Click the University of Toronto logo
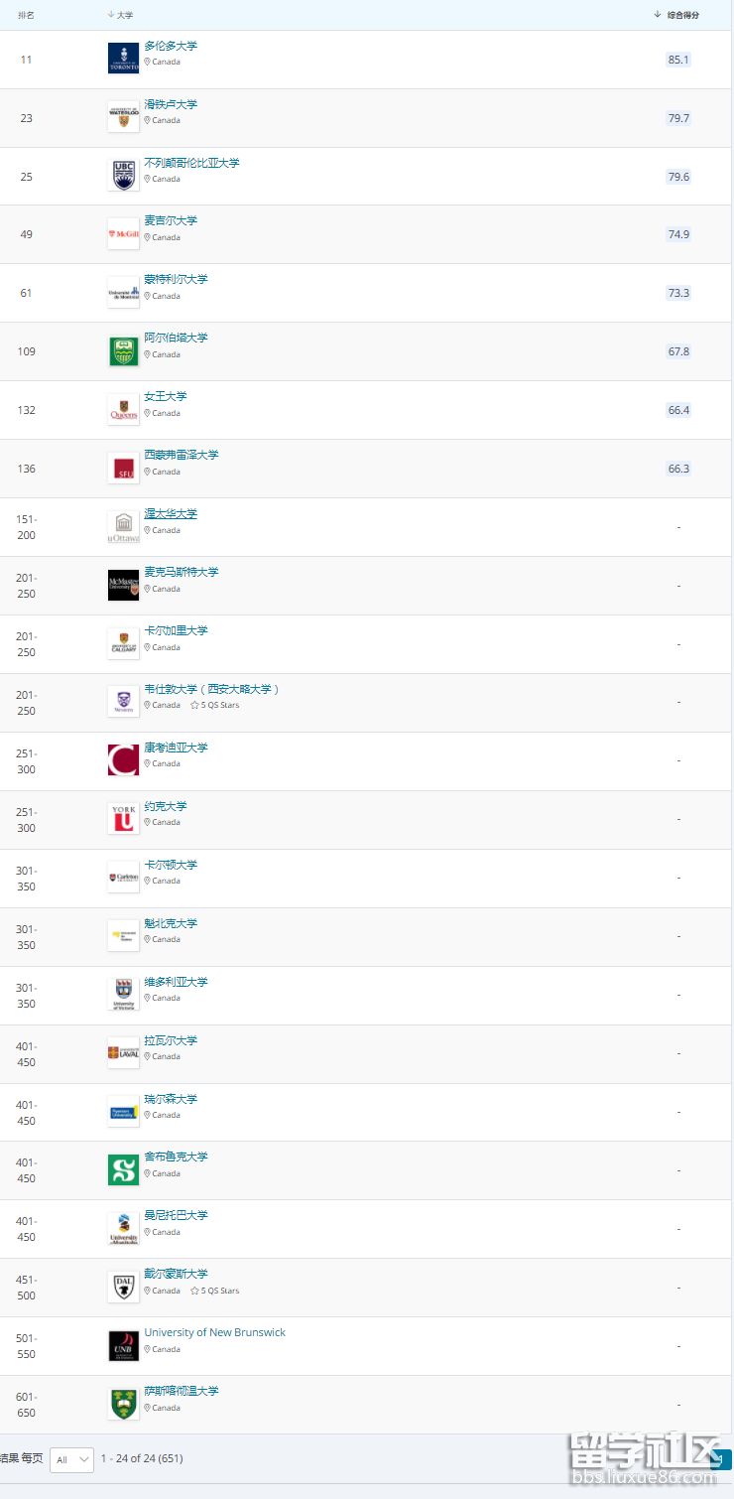This screenshot has height=1499, width=734. click(x=123, y=59)
